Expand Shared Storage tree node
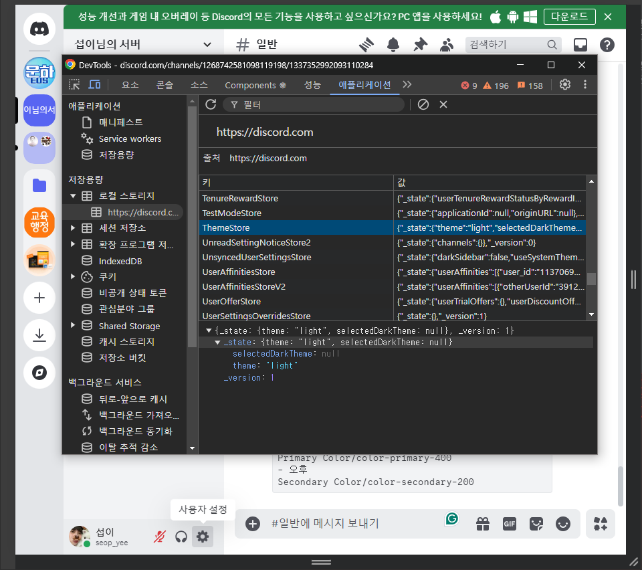 point(73,325)
